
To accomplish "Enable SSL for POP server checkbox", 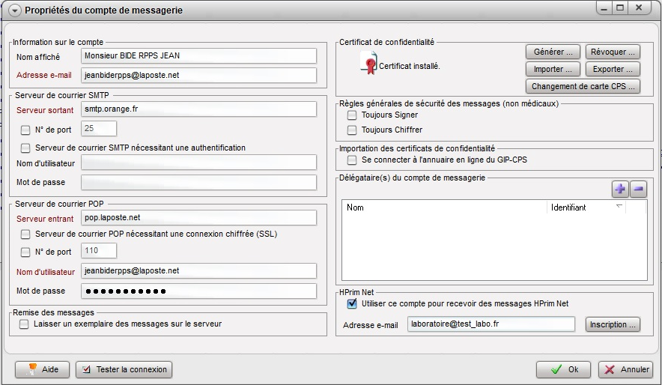I will pyautogui.click(x=26, y=234).
